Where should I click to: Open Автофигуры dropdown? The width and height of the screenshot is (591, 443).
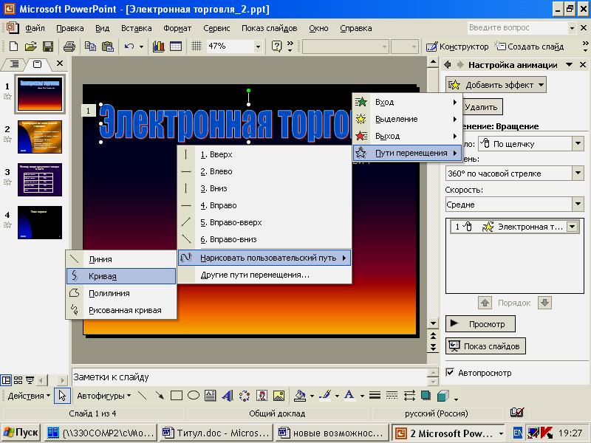pyautogui.click(x=103, y=396)
